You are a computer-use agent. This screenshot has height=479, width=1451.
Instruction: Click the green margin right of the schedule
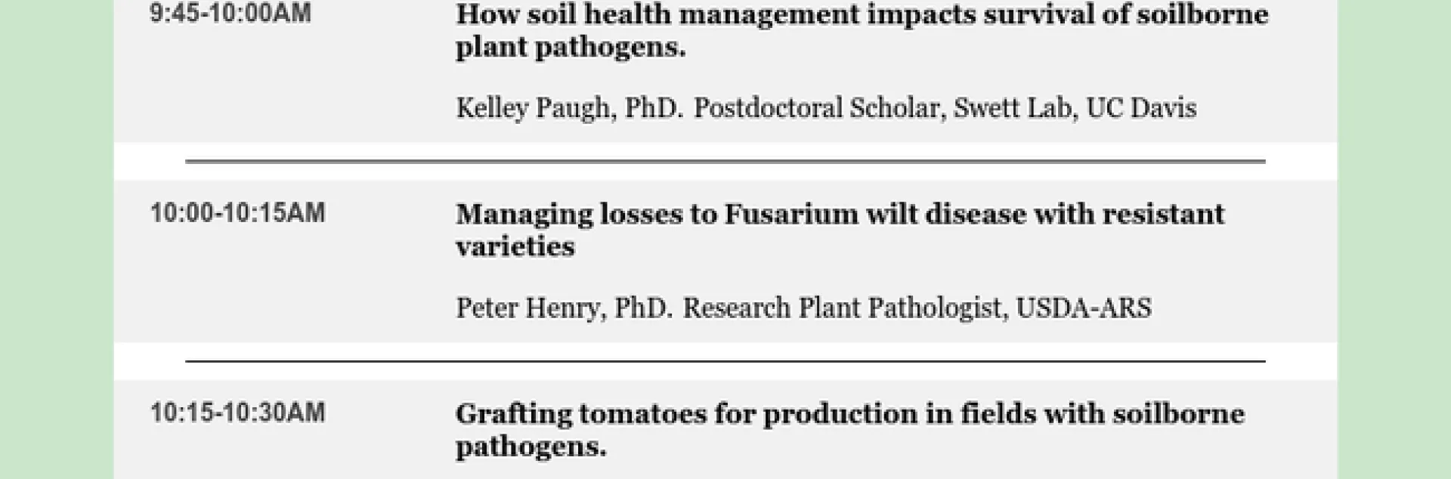(x=1394, y=239)
